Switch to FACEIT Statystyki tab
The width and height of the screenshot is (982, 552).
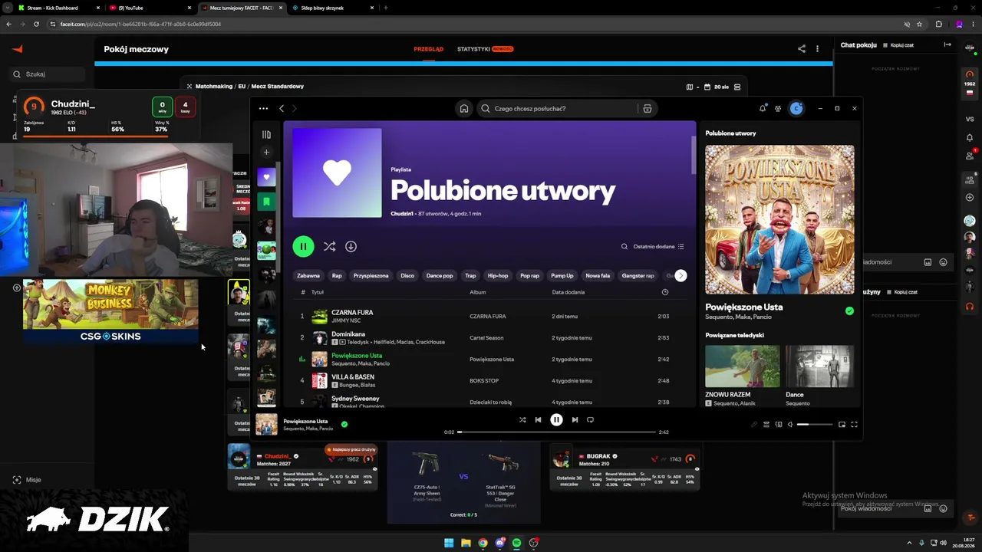click(473, 49)
